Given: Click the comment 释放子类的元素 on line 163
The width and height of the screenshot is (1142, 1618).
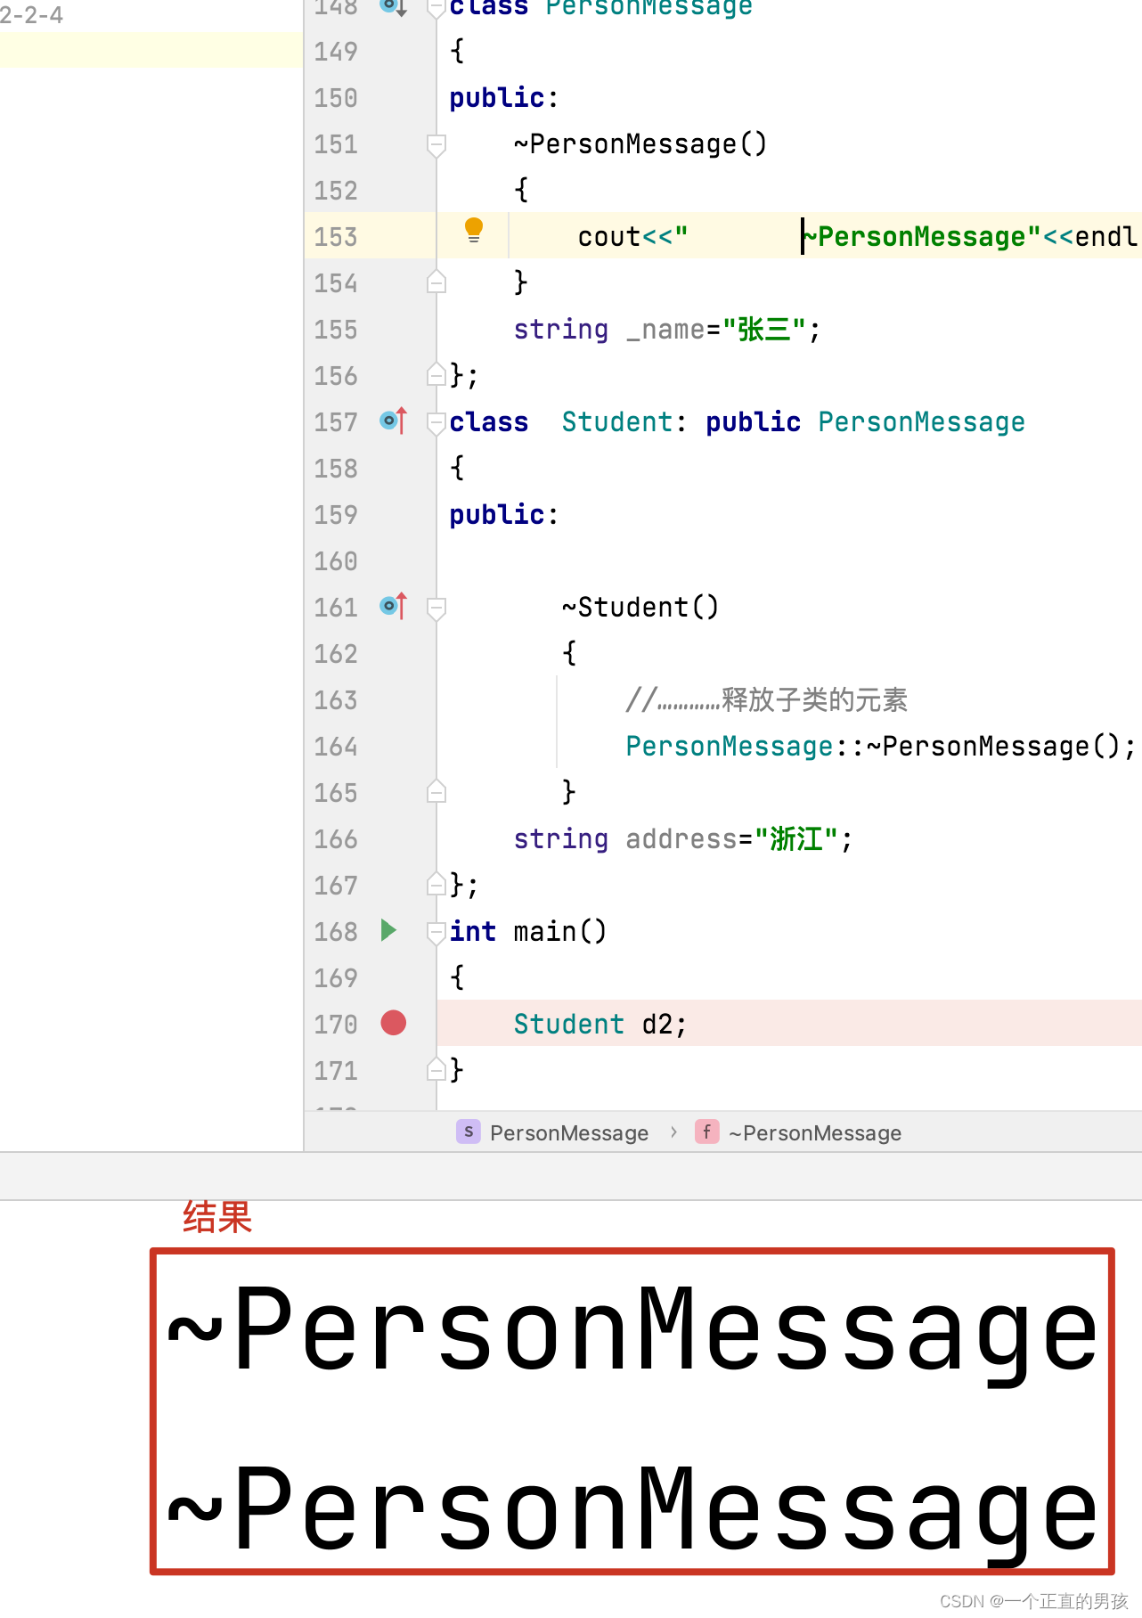Looking at the screenshot, I should click(814, 700).
